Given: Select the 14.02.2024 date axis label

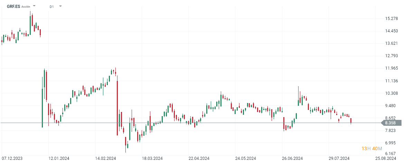Looking at the screenshot, I should click(105, 158).
